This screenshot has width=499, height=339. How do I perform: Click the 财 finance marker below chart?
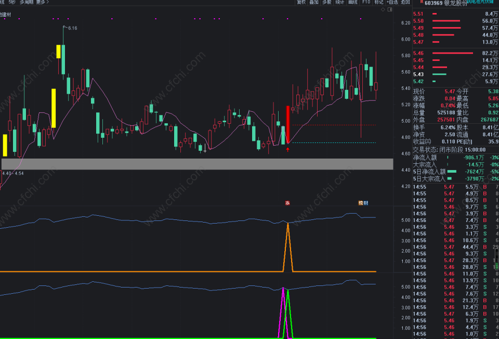pyautogui.click(x=366, y=203)
